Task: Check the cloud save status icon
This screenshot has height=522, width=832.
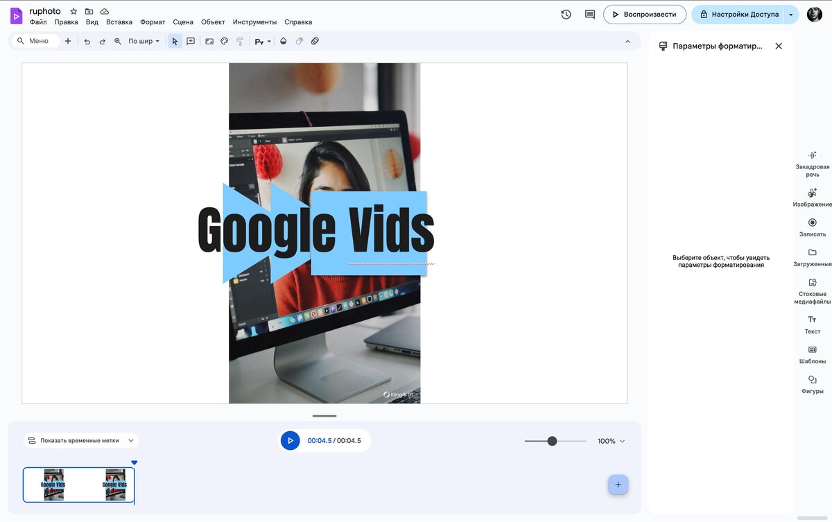Action: [x=105, y=12]
